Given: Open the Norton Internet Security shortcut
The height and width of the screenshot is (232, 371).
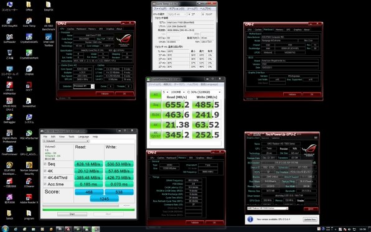Looking at the screenshot, I should click(29, 169).
